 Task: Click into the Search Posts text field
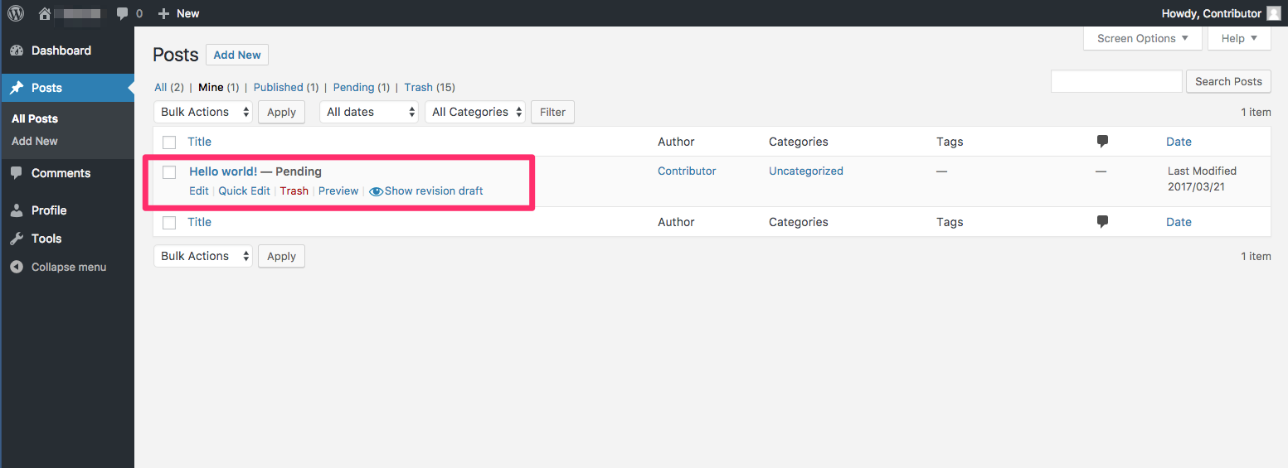tap(1115, 81)
